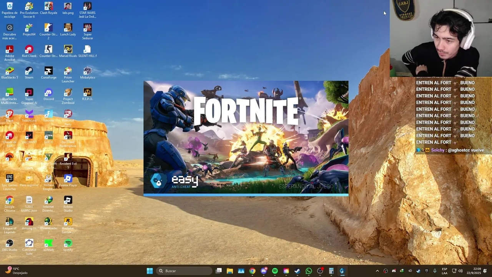The height and width of the screenshot is (277, 492).
Task: Open Rockstar Games launcher shortcut
Action: tap(68, 225)
